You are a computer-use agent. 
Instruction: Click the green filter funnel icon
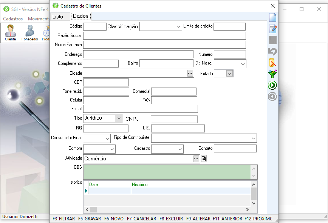272,74
